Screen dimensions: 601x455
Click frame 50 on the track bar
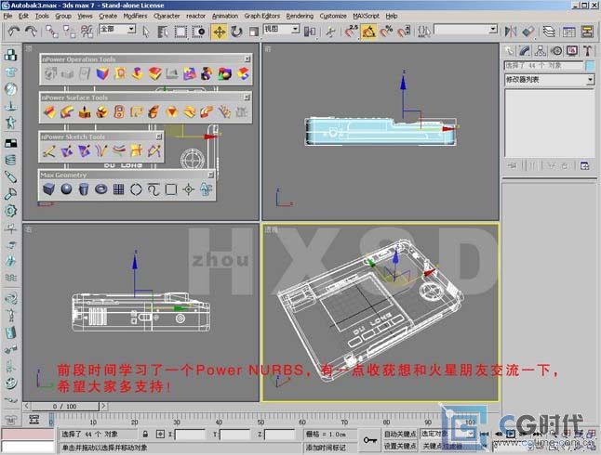coord(260,422)
